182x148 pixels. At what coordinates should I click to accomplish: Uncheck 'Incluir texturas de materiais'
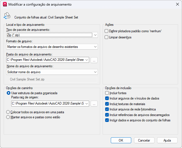[107, 104]
